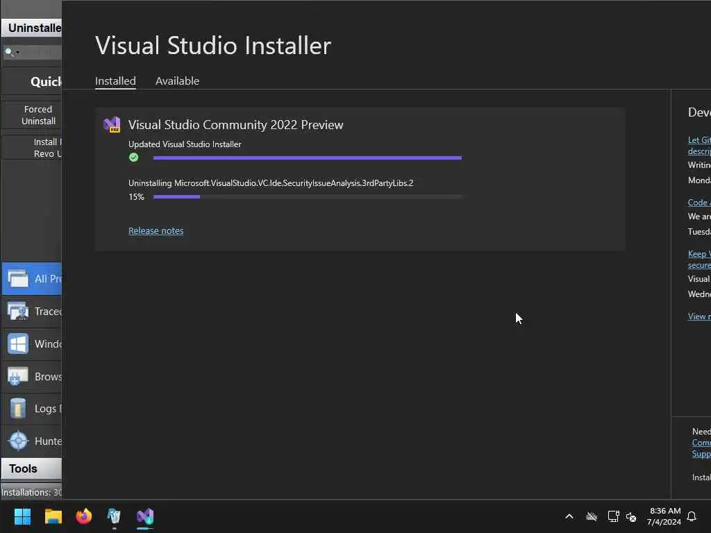Open the display network tray icon
The width and height of the screenshot is (711, 533).
click(x=614, y=516)
